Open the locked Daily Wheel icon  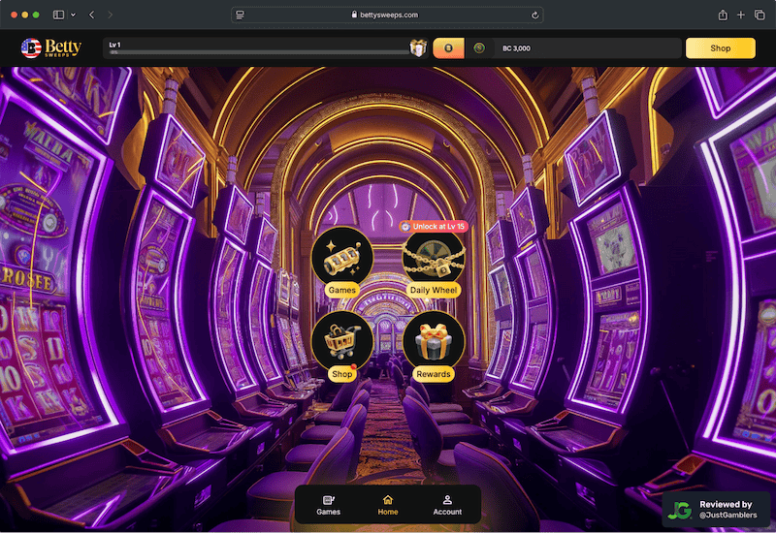[x=434, y=258]
